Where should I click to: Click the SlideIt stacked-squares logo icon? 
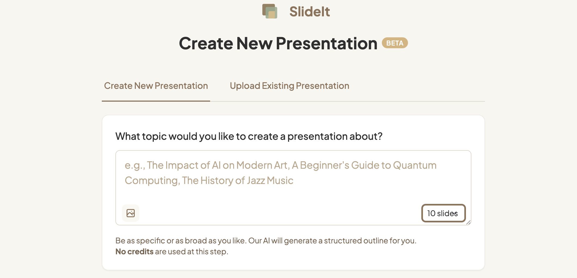(x=270, y=11)
